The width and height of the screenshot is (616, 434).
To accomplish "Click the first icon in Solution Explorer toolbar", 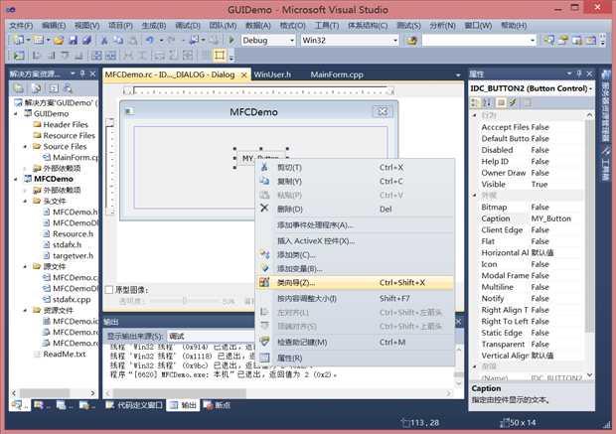I will click(18, 88).
